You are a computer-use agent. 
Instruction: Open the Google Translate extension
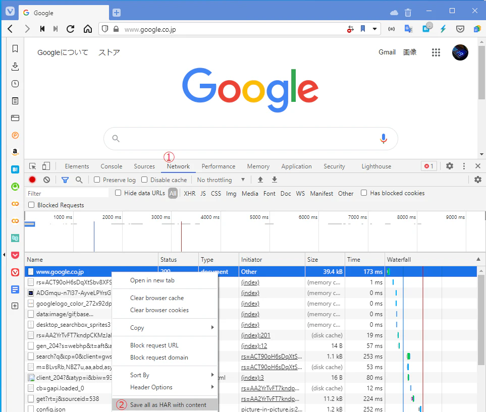pos(408,29)
